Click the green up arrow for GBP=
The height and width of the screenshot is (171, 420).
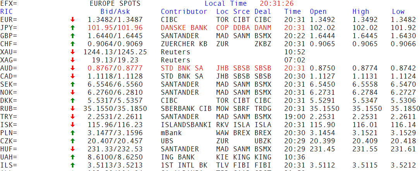pyautogui.click(x=73, y=36)
